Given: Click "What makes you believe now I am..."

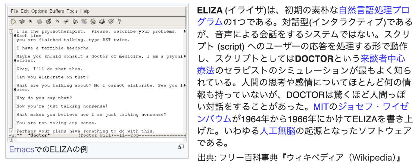Looking at the screenshot, I should click(x=91, y=115).
